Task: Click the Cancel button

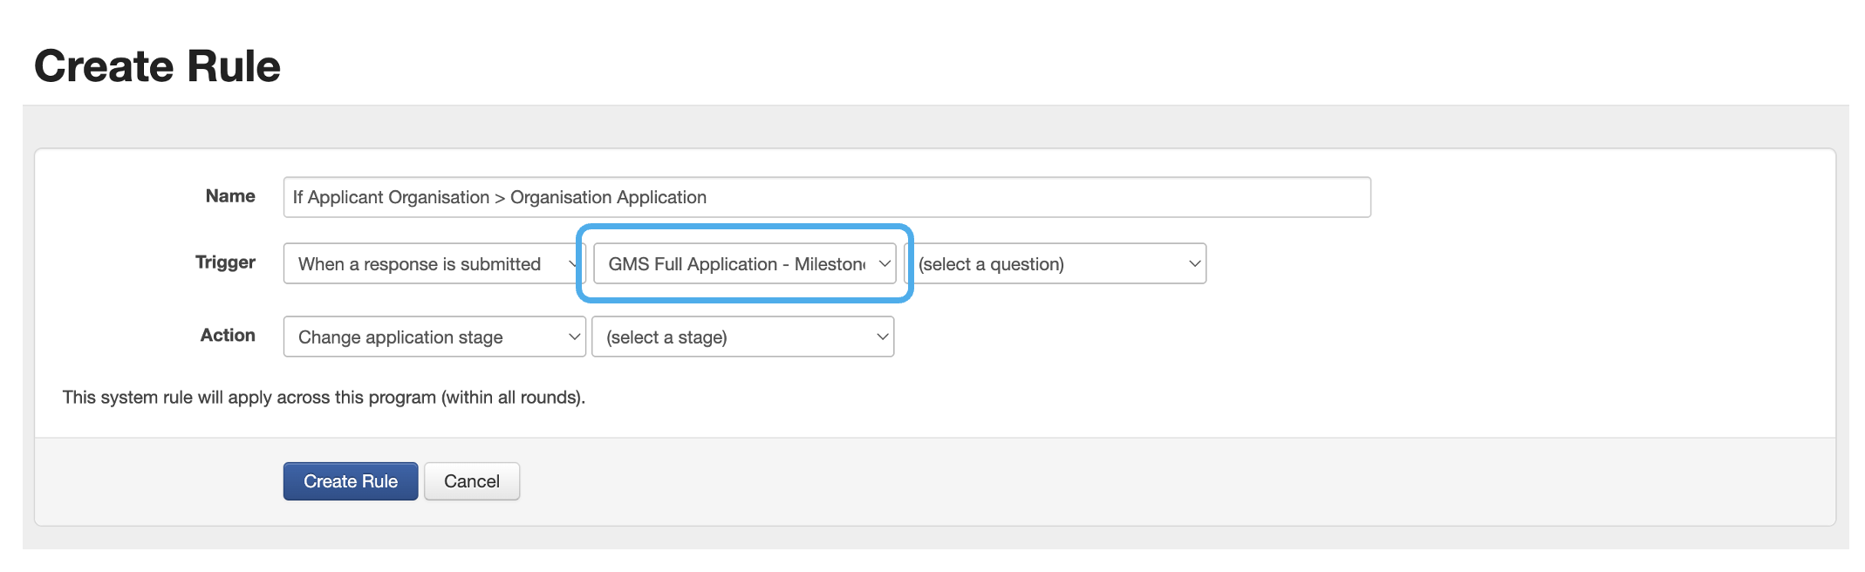Action: point(471,481)
